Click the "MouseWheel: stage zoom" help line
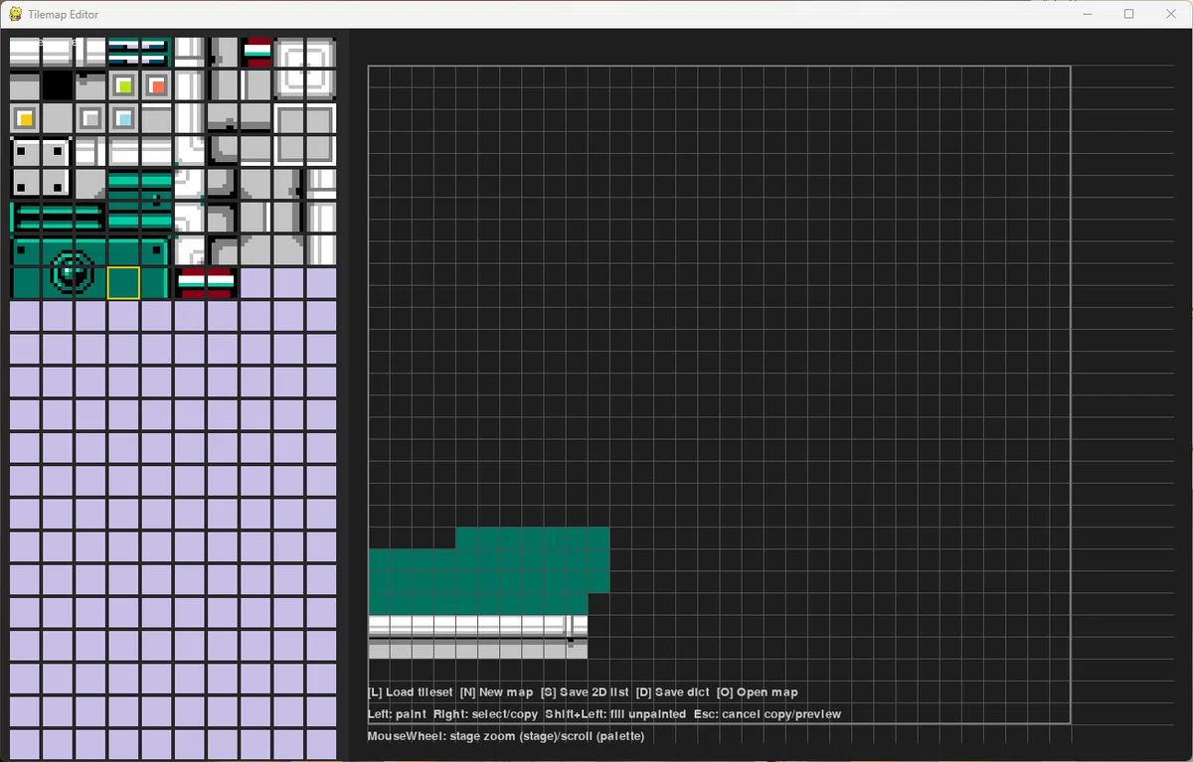Screen dimensions: 1193x762 click(506, 736)
